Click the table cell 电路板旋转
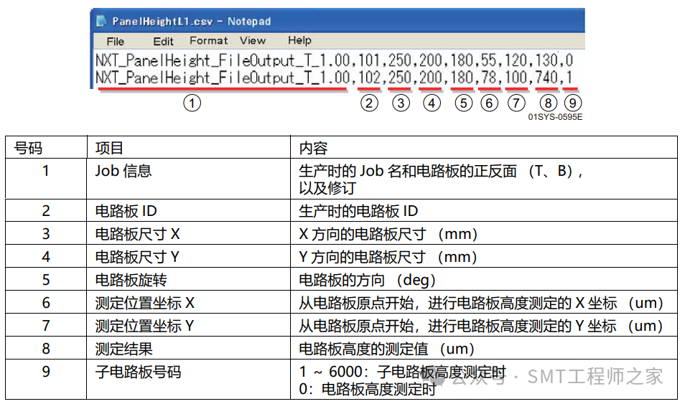The image size is (685, 404). tap(188, 280)
